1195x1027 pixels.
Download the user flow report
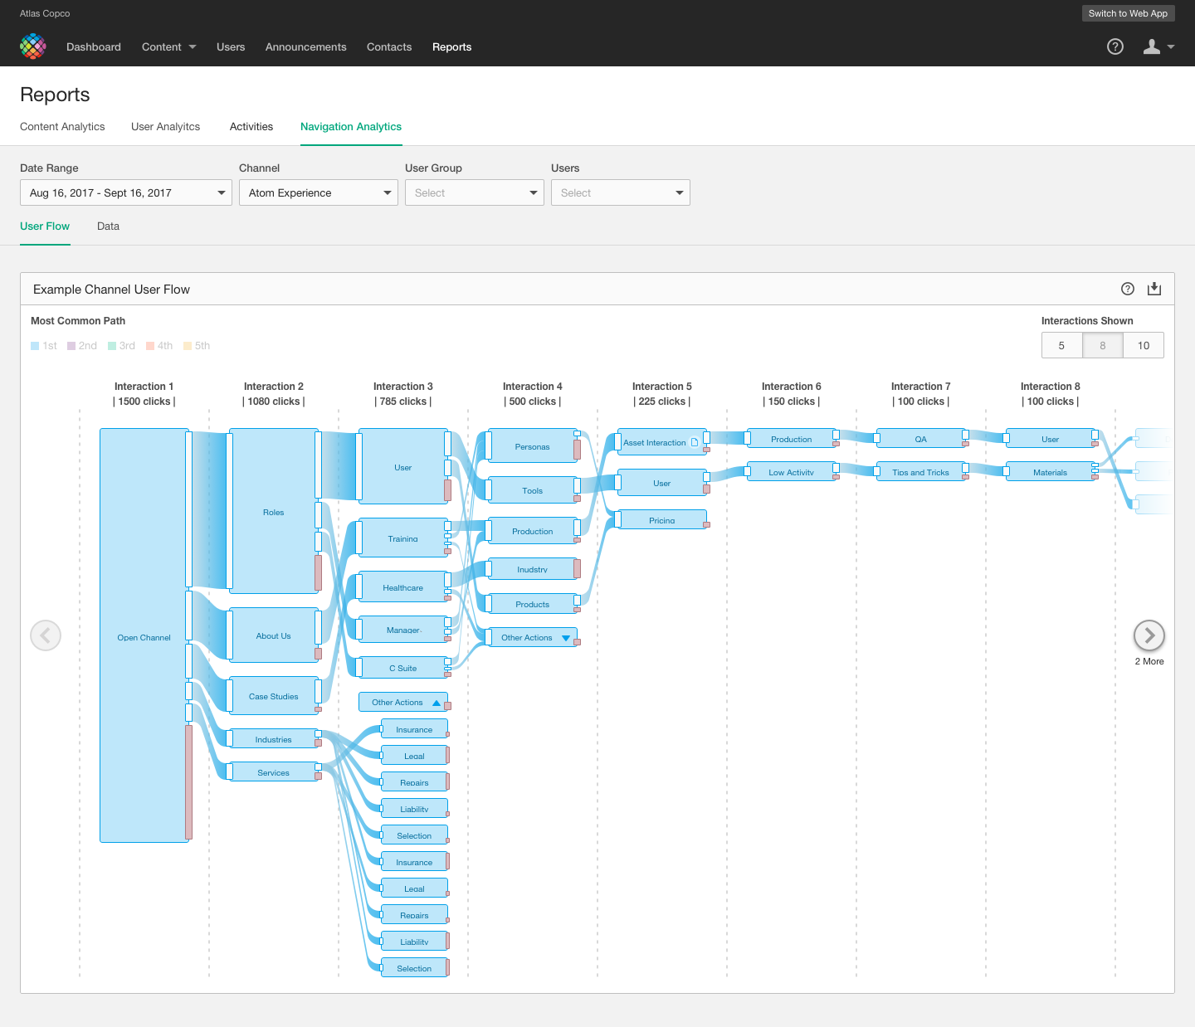coord(1154,289)
